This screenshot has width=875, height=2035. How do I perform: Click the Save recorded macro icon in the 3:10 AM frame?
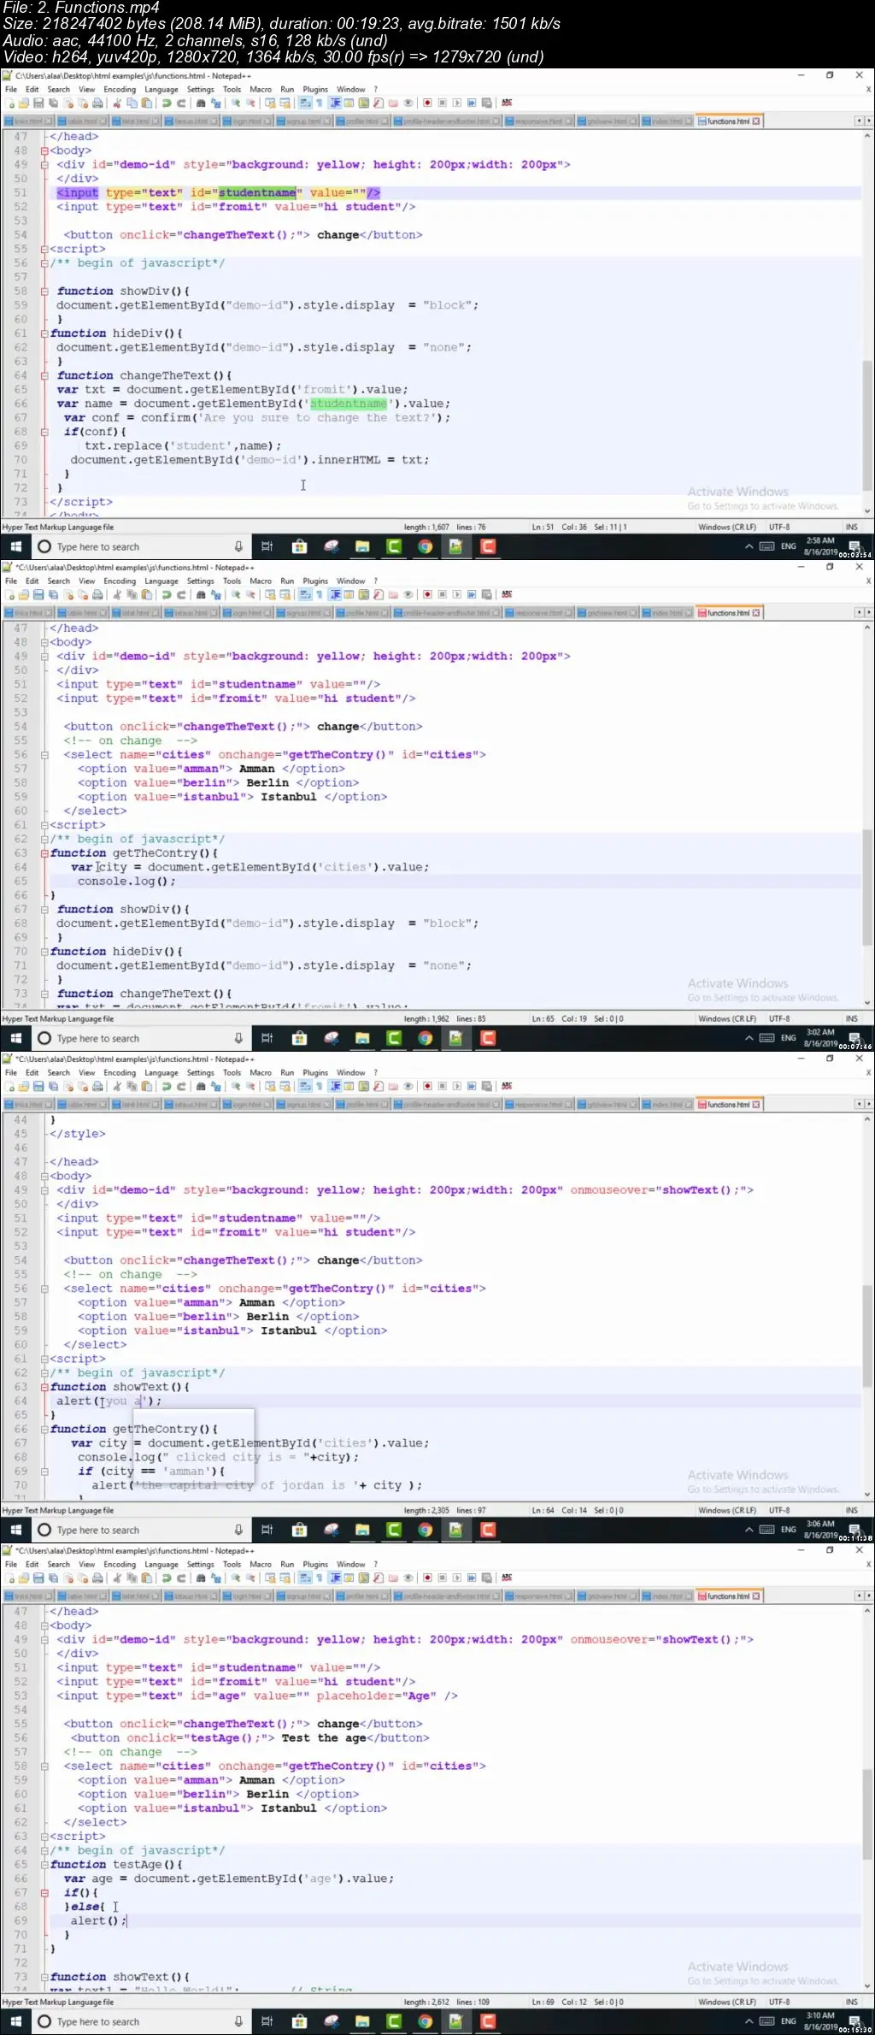click(486, 1578)
